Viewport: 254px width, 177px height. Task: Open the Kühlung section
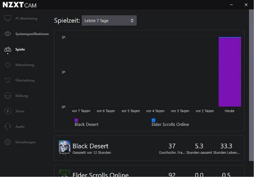22,96
